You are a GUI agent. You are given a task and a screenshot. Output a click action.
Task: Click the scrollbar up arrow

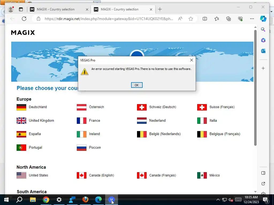coord(255,27)
